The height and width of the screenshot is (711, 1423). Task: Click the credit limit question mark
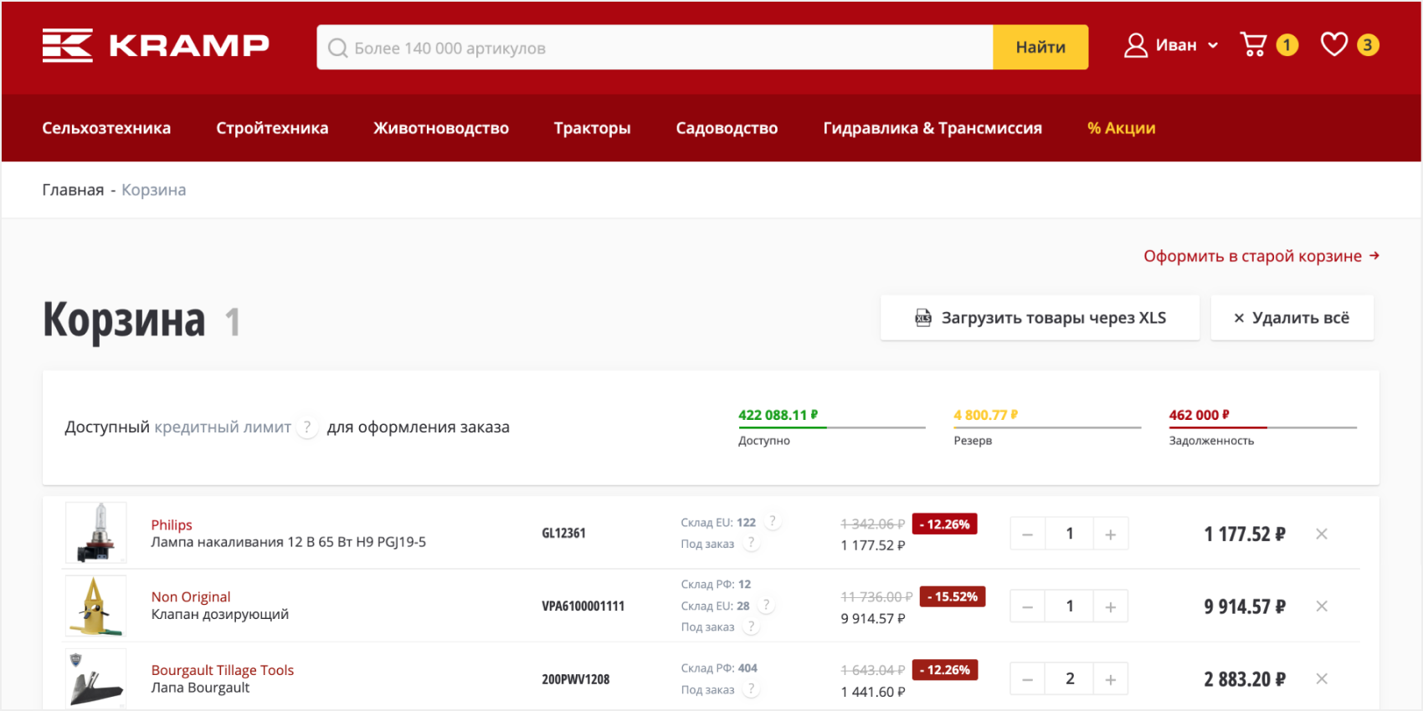307,427
